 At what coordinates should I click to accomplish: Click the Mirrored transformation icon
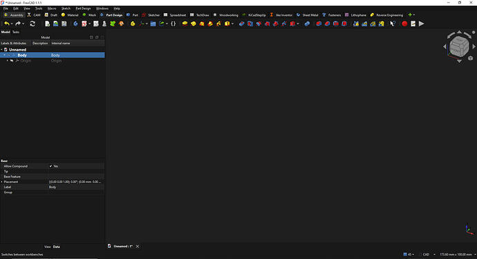point(355,24)
